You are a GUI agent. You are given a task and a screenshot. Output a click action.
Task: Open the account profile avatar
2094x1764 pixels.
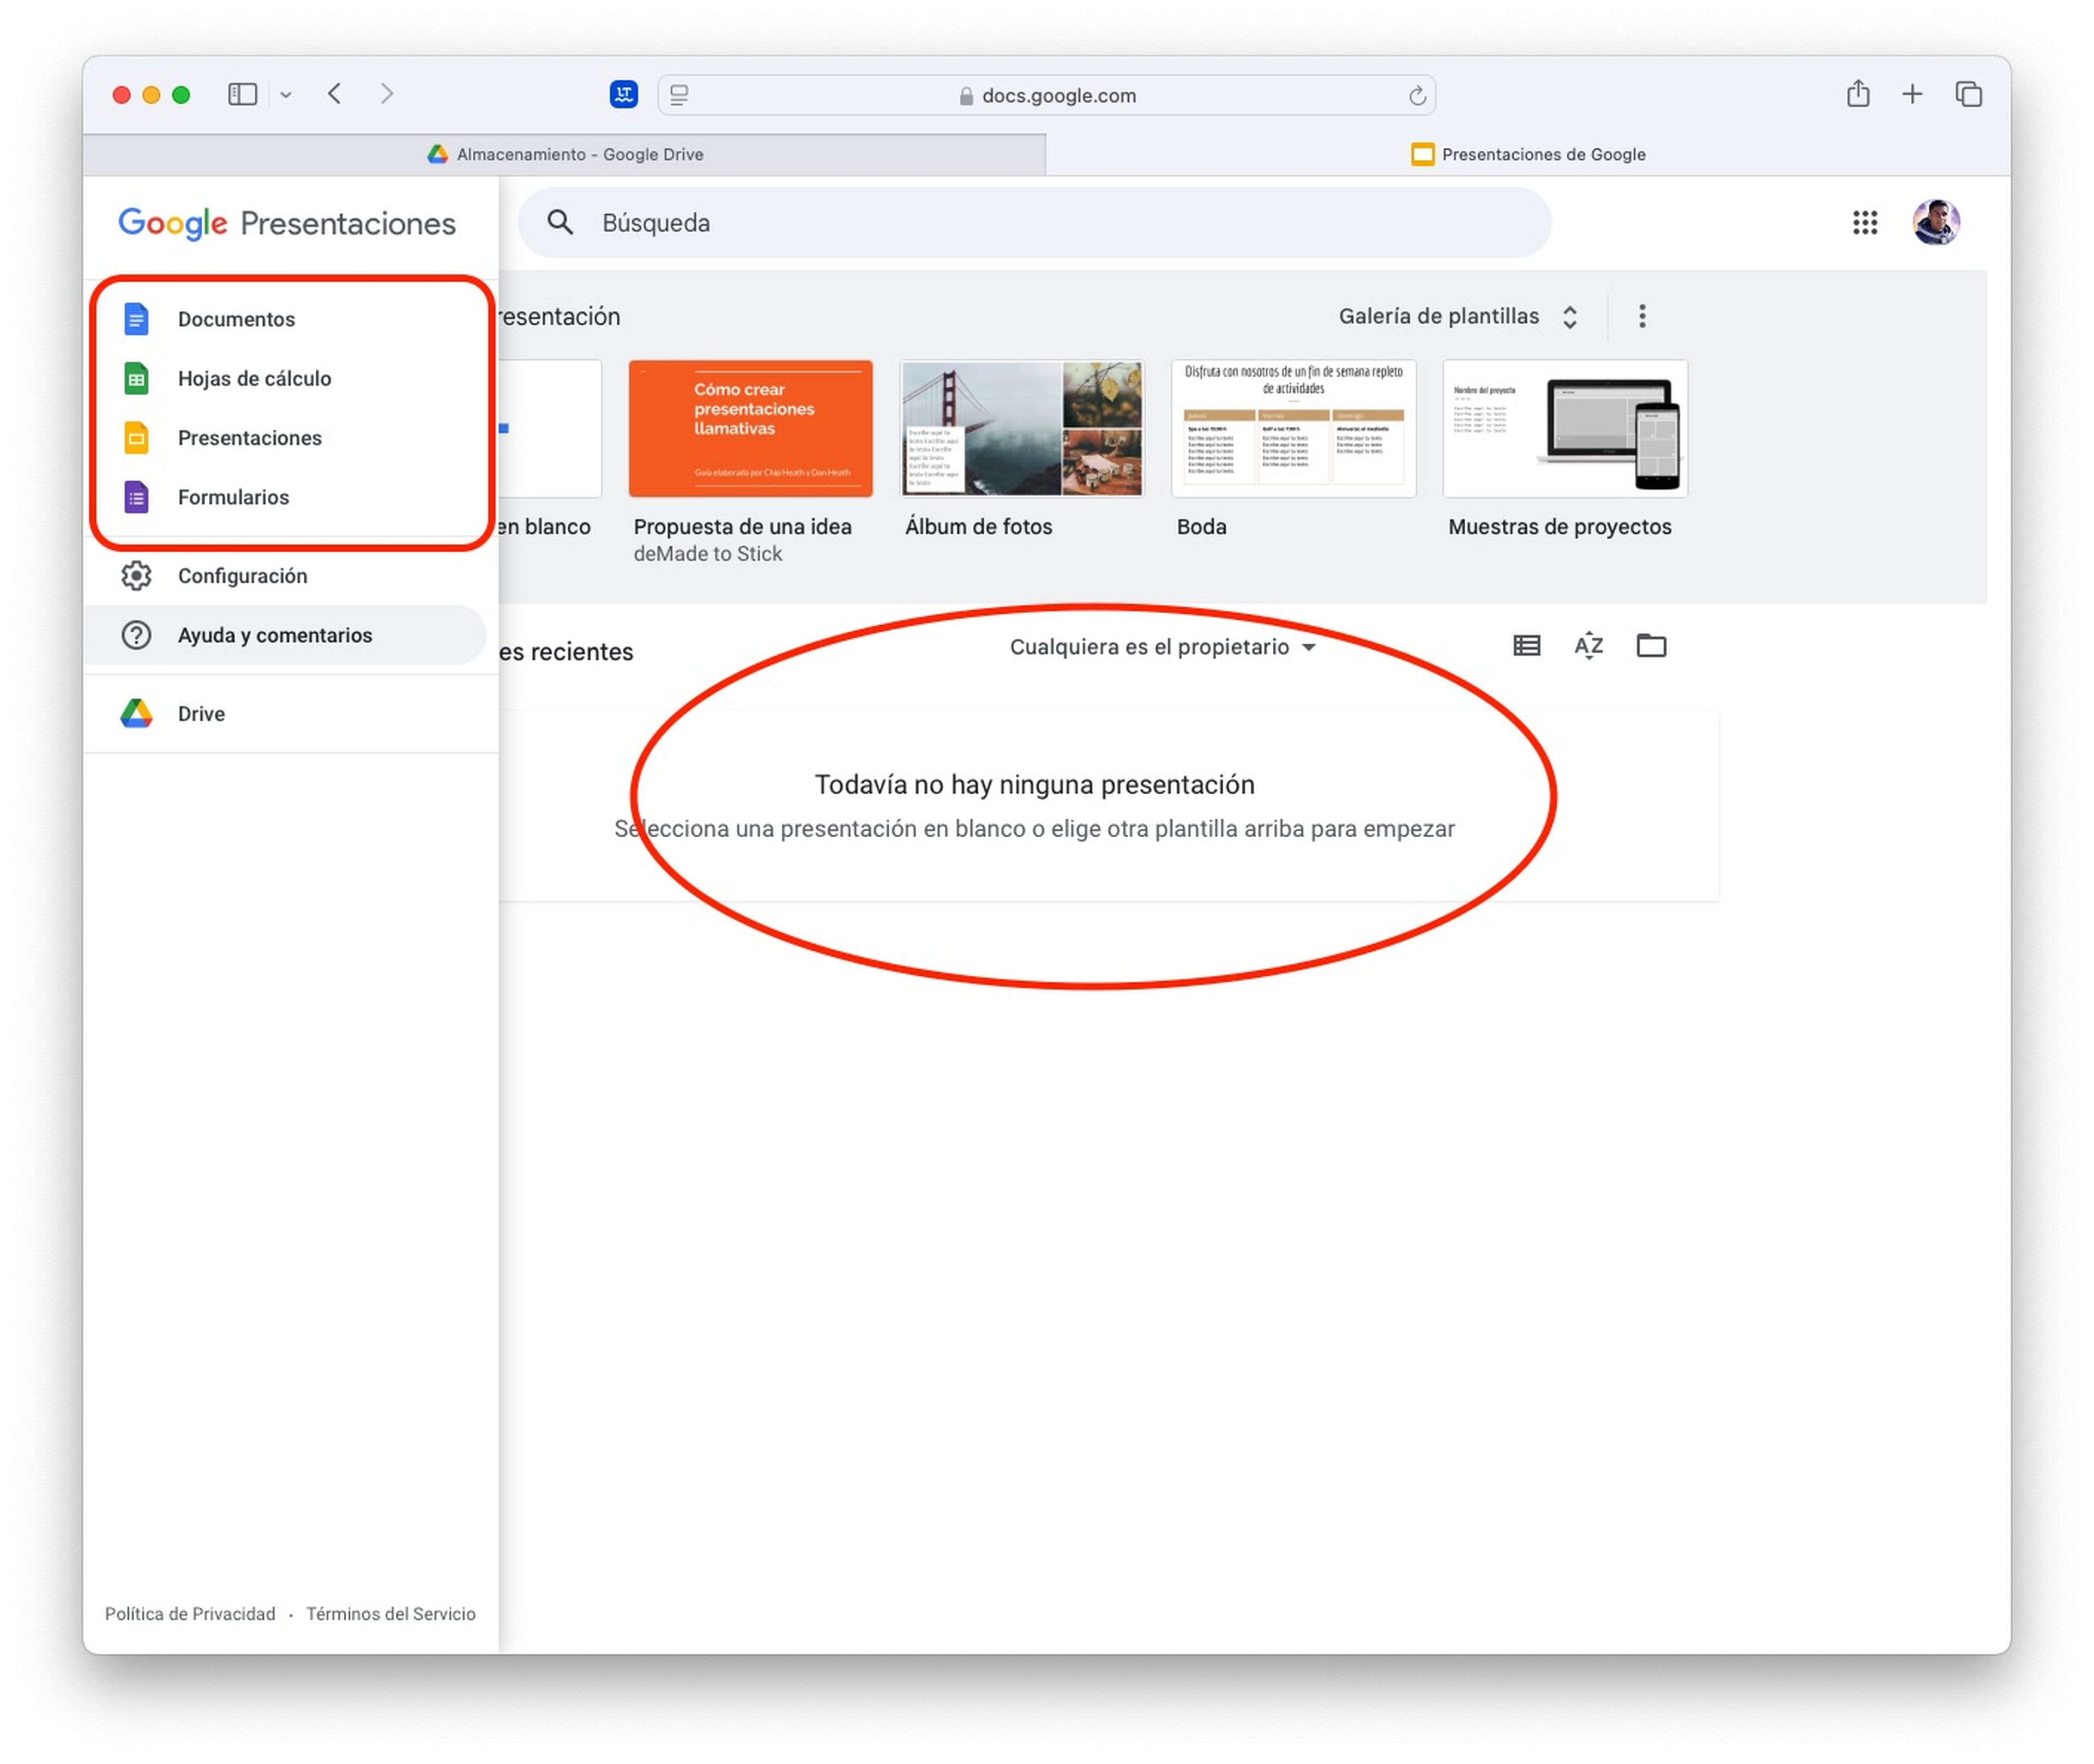(x=1935, y=222)
